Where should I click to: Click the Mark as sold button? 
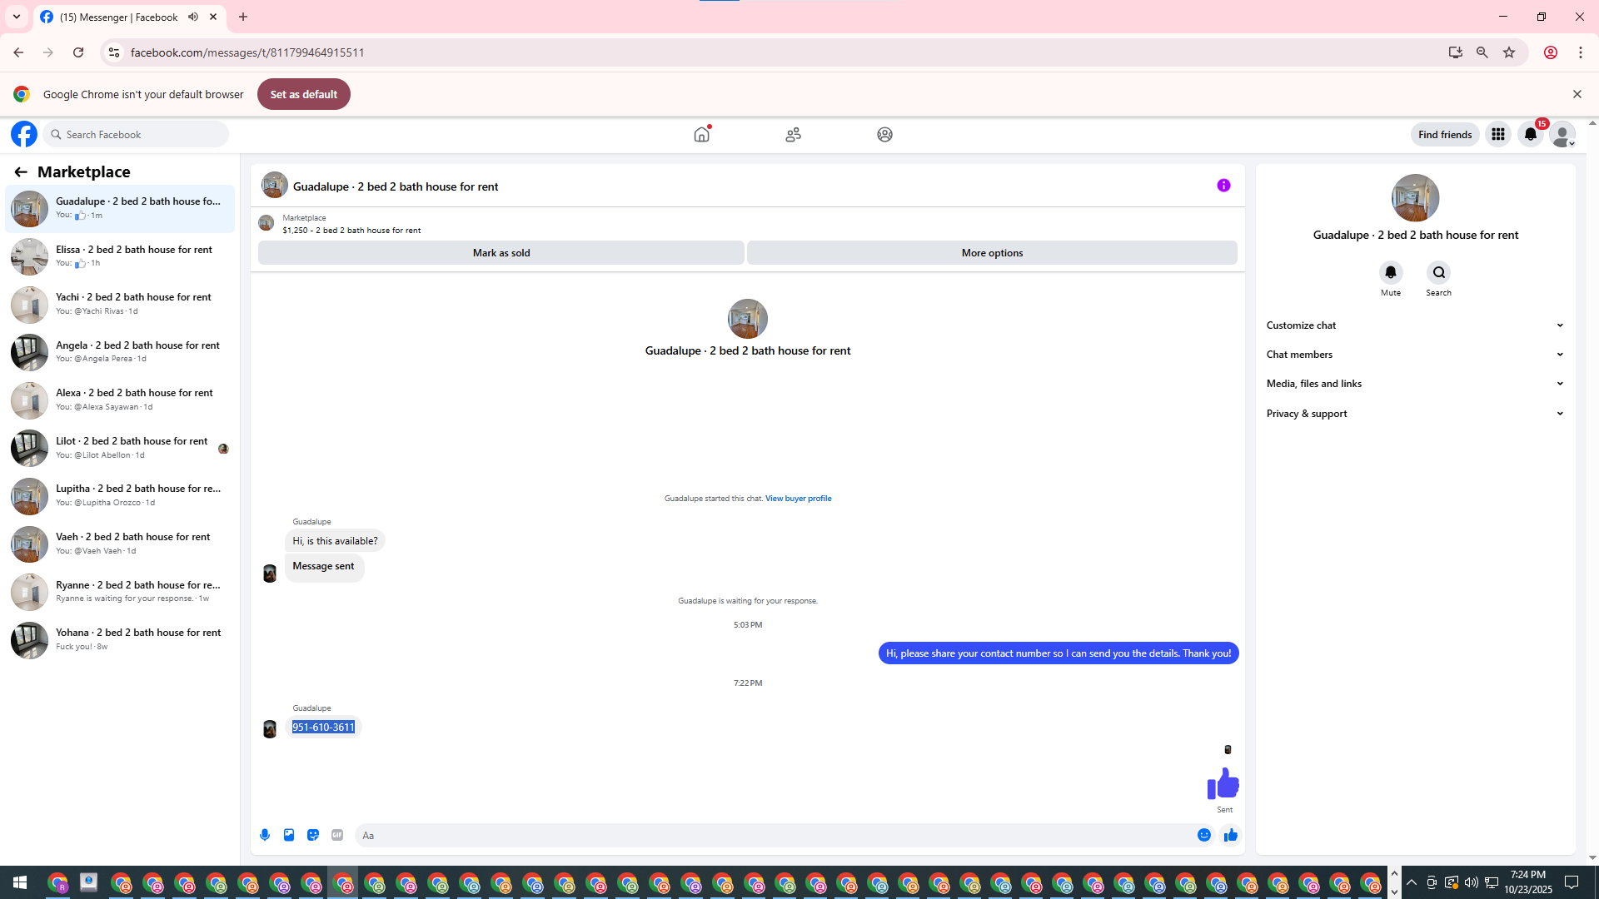pos(501,253)
